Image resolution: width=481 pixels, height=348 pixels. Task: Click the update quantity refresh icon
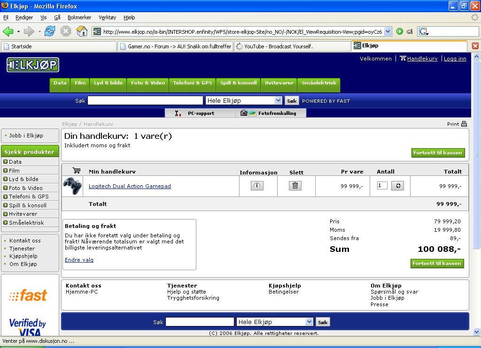pos(398,186)
